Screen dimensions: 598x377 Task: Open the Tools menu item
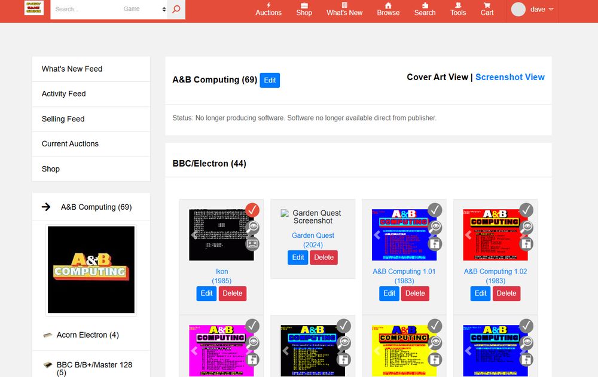pos(458,9)
